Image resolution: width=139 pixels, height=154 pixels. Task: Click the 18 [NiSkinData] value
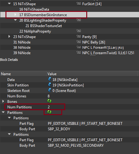point(65,80)
